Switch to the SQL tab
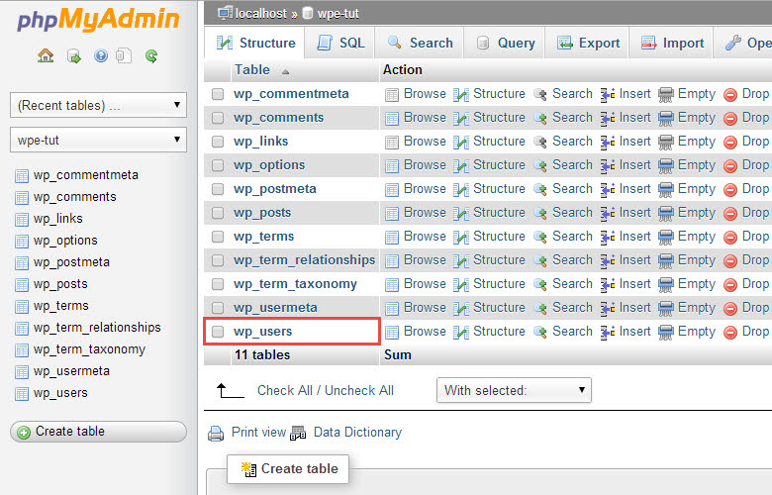 [x=340, y=43]
